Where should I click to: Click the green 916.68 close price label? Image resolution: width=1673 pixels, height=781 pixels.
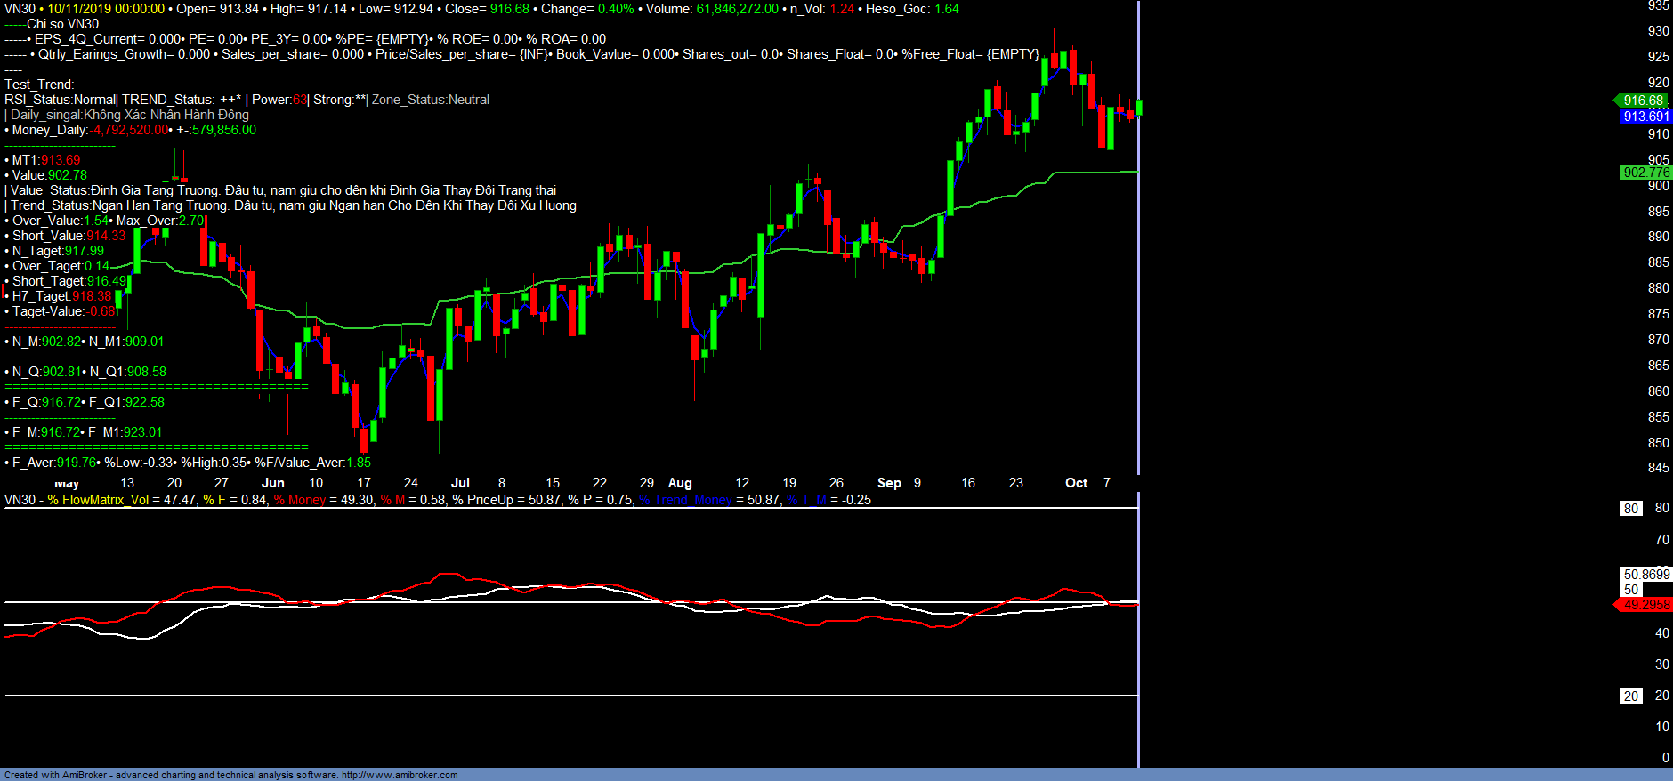click(x=1642, y=101)
